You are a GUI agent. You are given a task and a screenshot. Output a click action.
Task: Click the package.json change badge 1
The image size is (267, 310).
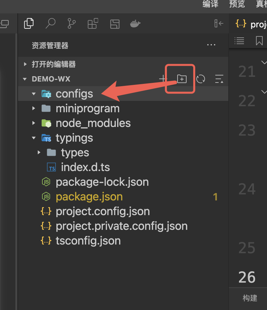click(215, 197)
